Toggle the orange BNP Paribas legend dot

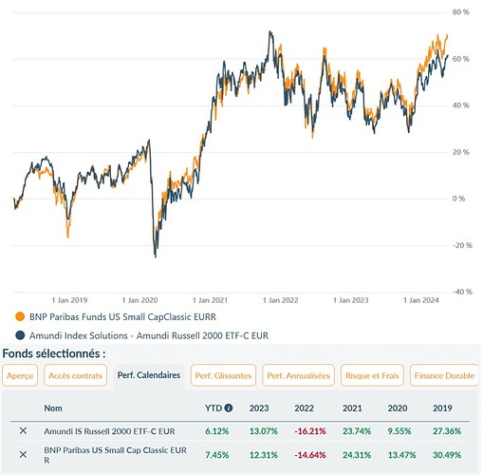point(20,316)
